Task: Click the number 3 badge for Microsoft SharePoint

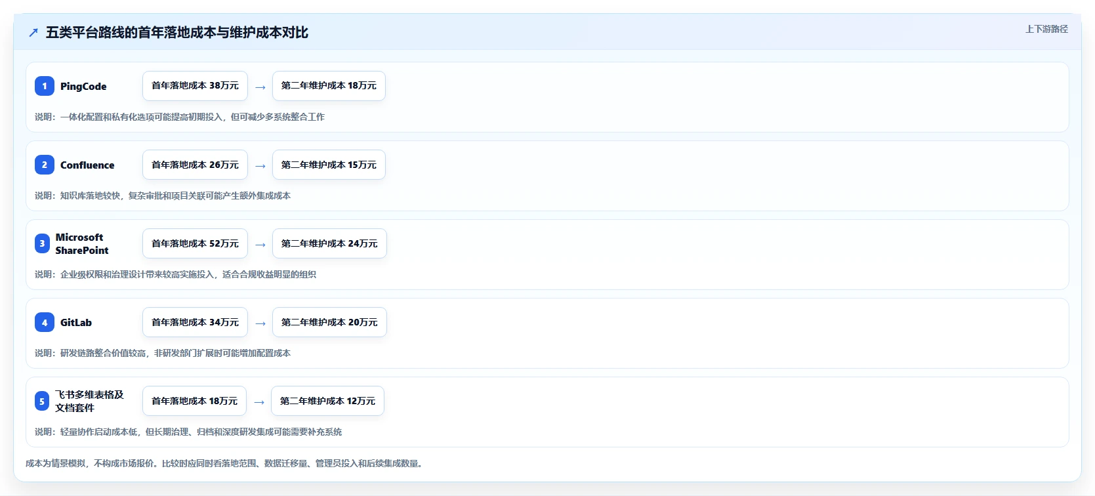Action: [x=42, y=243]
